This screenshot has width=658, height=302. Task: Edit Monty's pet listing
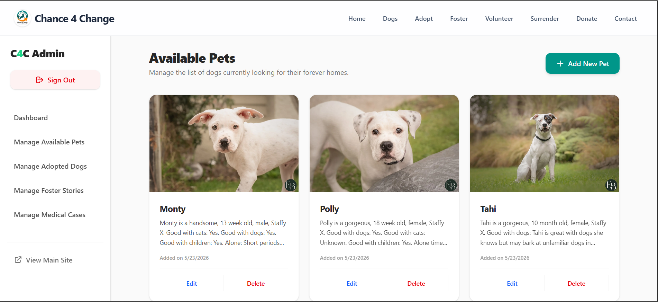[192, 284]
